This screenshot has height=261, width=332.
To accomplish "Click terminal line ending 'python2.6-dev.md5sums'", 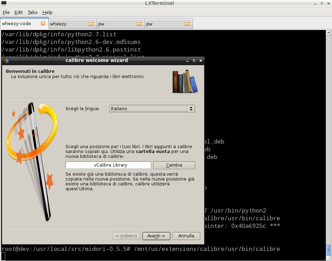I will pos(71,42).
